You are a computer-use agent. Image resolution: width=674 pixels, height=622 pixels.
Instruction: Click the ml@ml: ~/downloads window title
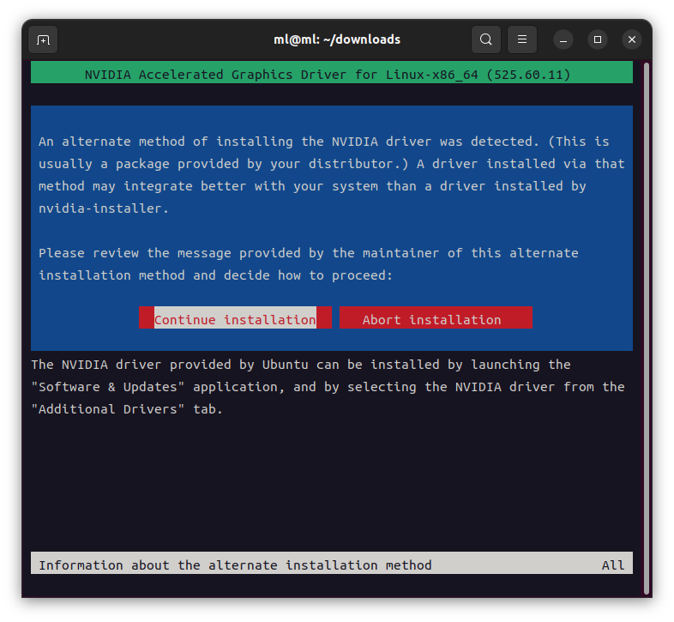coord(337,39)
